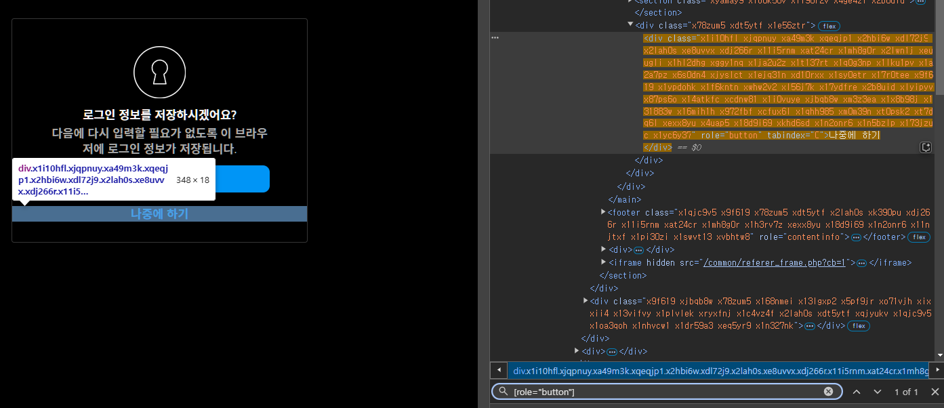This screenshot has height=408, width=944.
Task: Expand ellipsis badge of the x9f619 div
Action: tap(809, 326)
